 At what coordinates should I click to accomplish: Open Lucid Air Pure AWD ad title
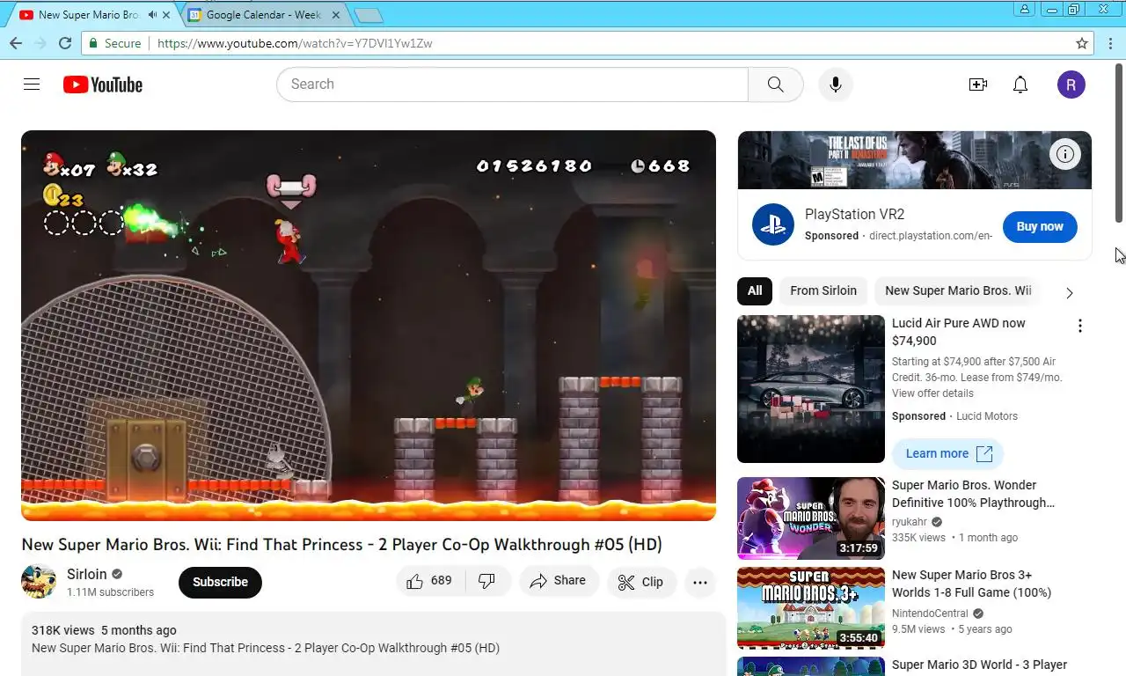[959, 332]
